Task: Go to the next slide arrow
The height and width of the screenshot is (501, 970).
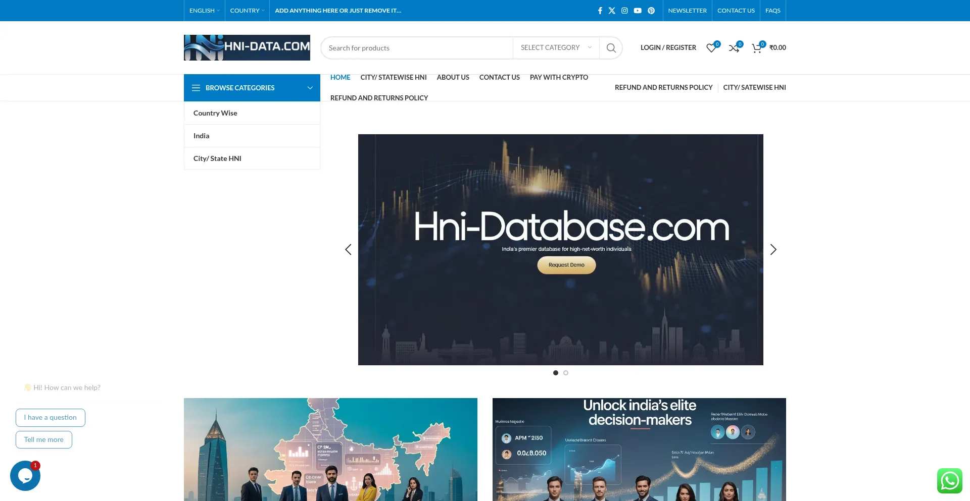Action: (773, 250)
